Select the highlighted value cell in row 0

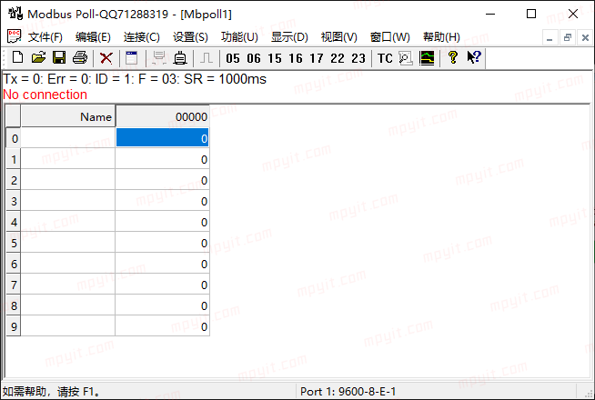tap(163, 138)
